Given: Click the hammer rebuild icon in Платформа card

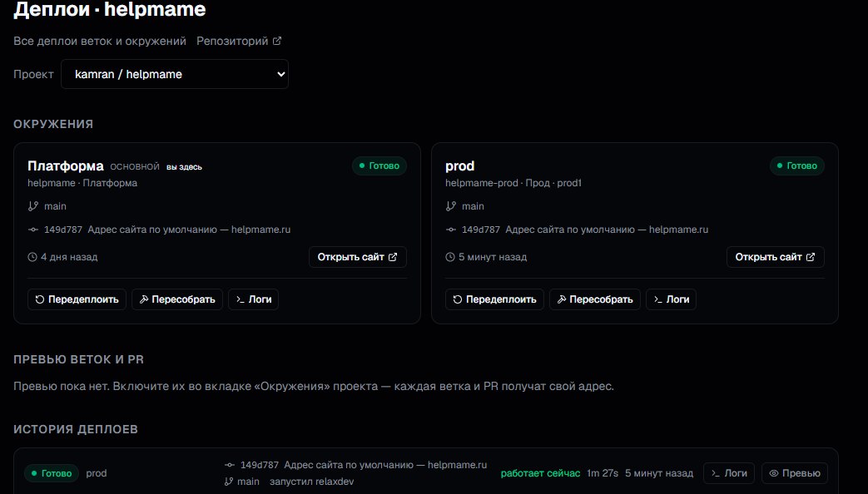Looking at the screenshot, I should coord(144,299).
